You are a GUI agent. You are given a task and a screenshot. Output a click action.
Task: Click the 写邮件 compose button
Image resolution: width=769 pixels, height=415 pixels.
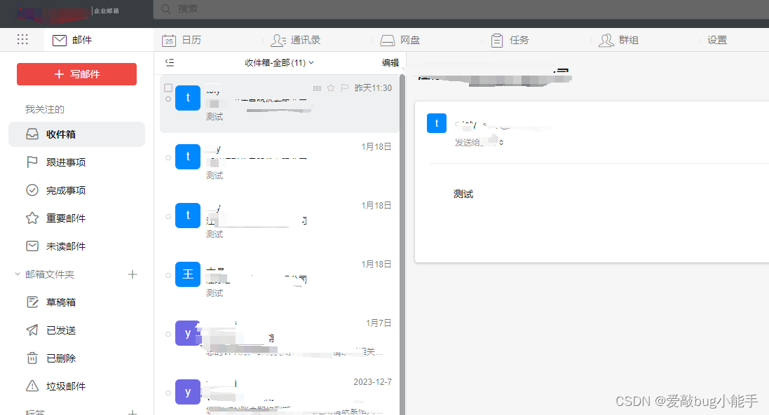tap(76, 74)
